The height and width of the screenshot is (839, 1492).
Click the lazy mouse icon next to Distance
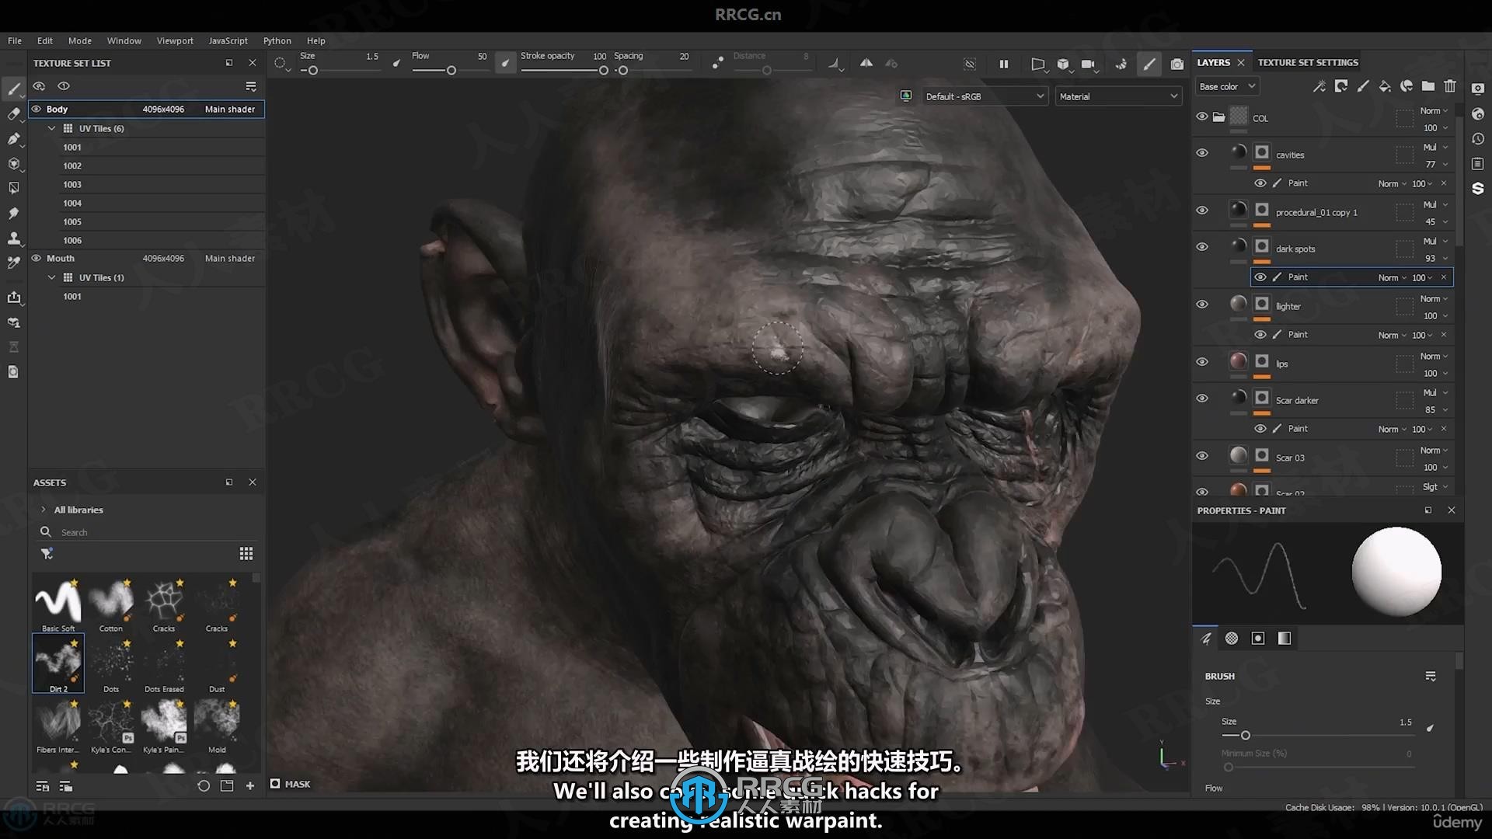coord(718,64)
